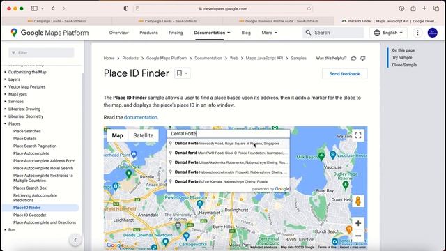The height and width of the screenshot is (251, 446).
Task: Open Customizing the Map in sidebar
Action: tap(27, 72)
